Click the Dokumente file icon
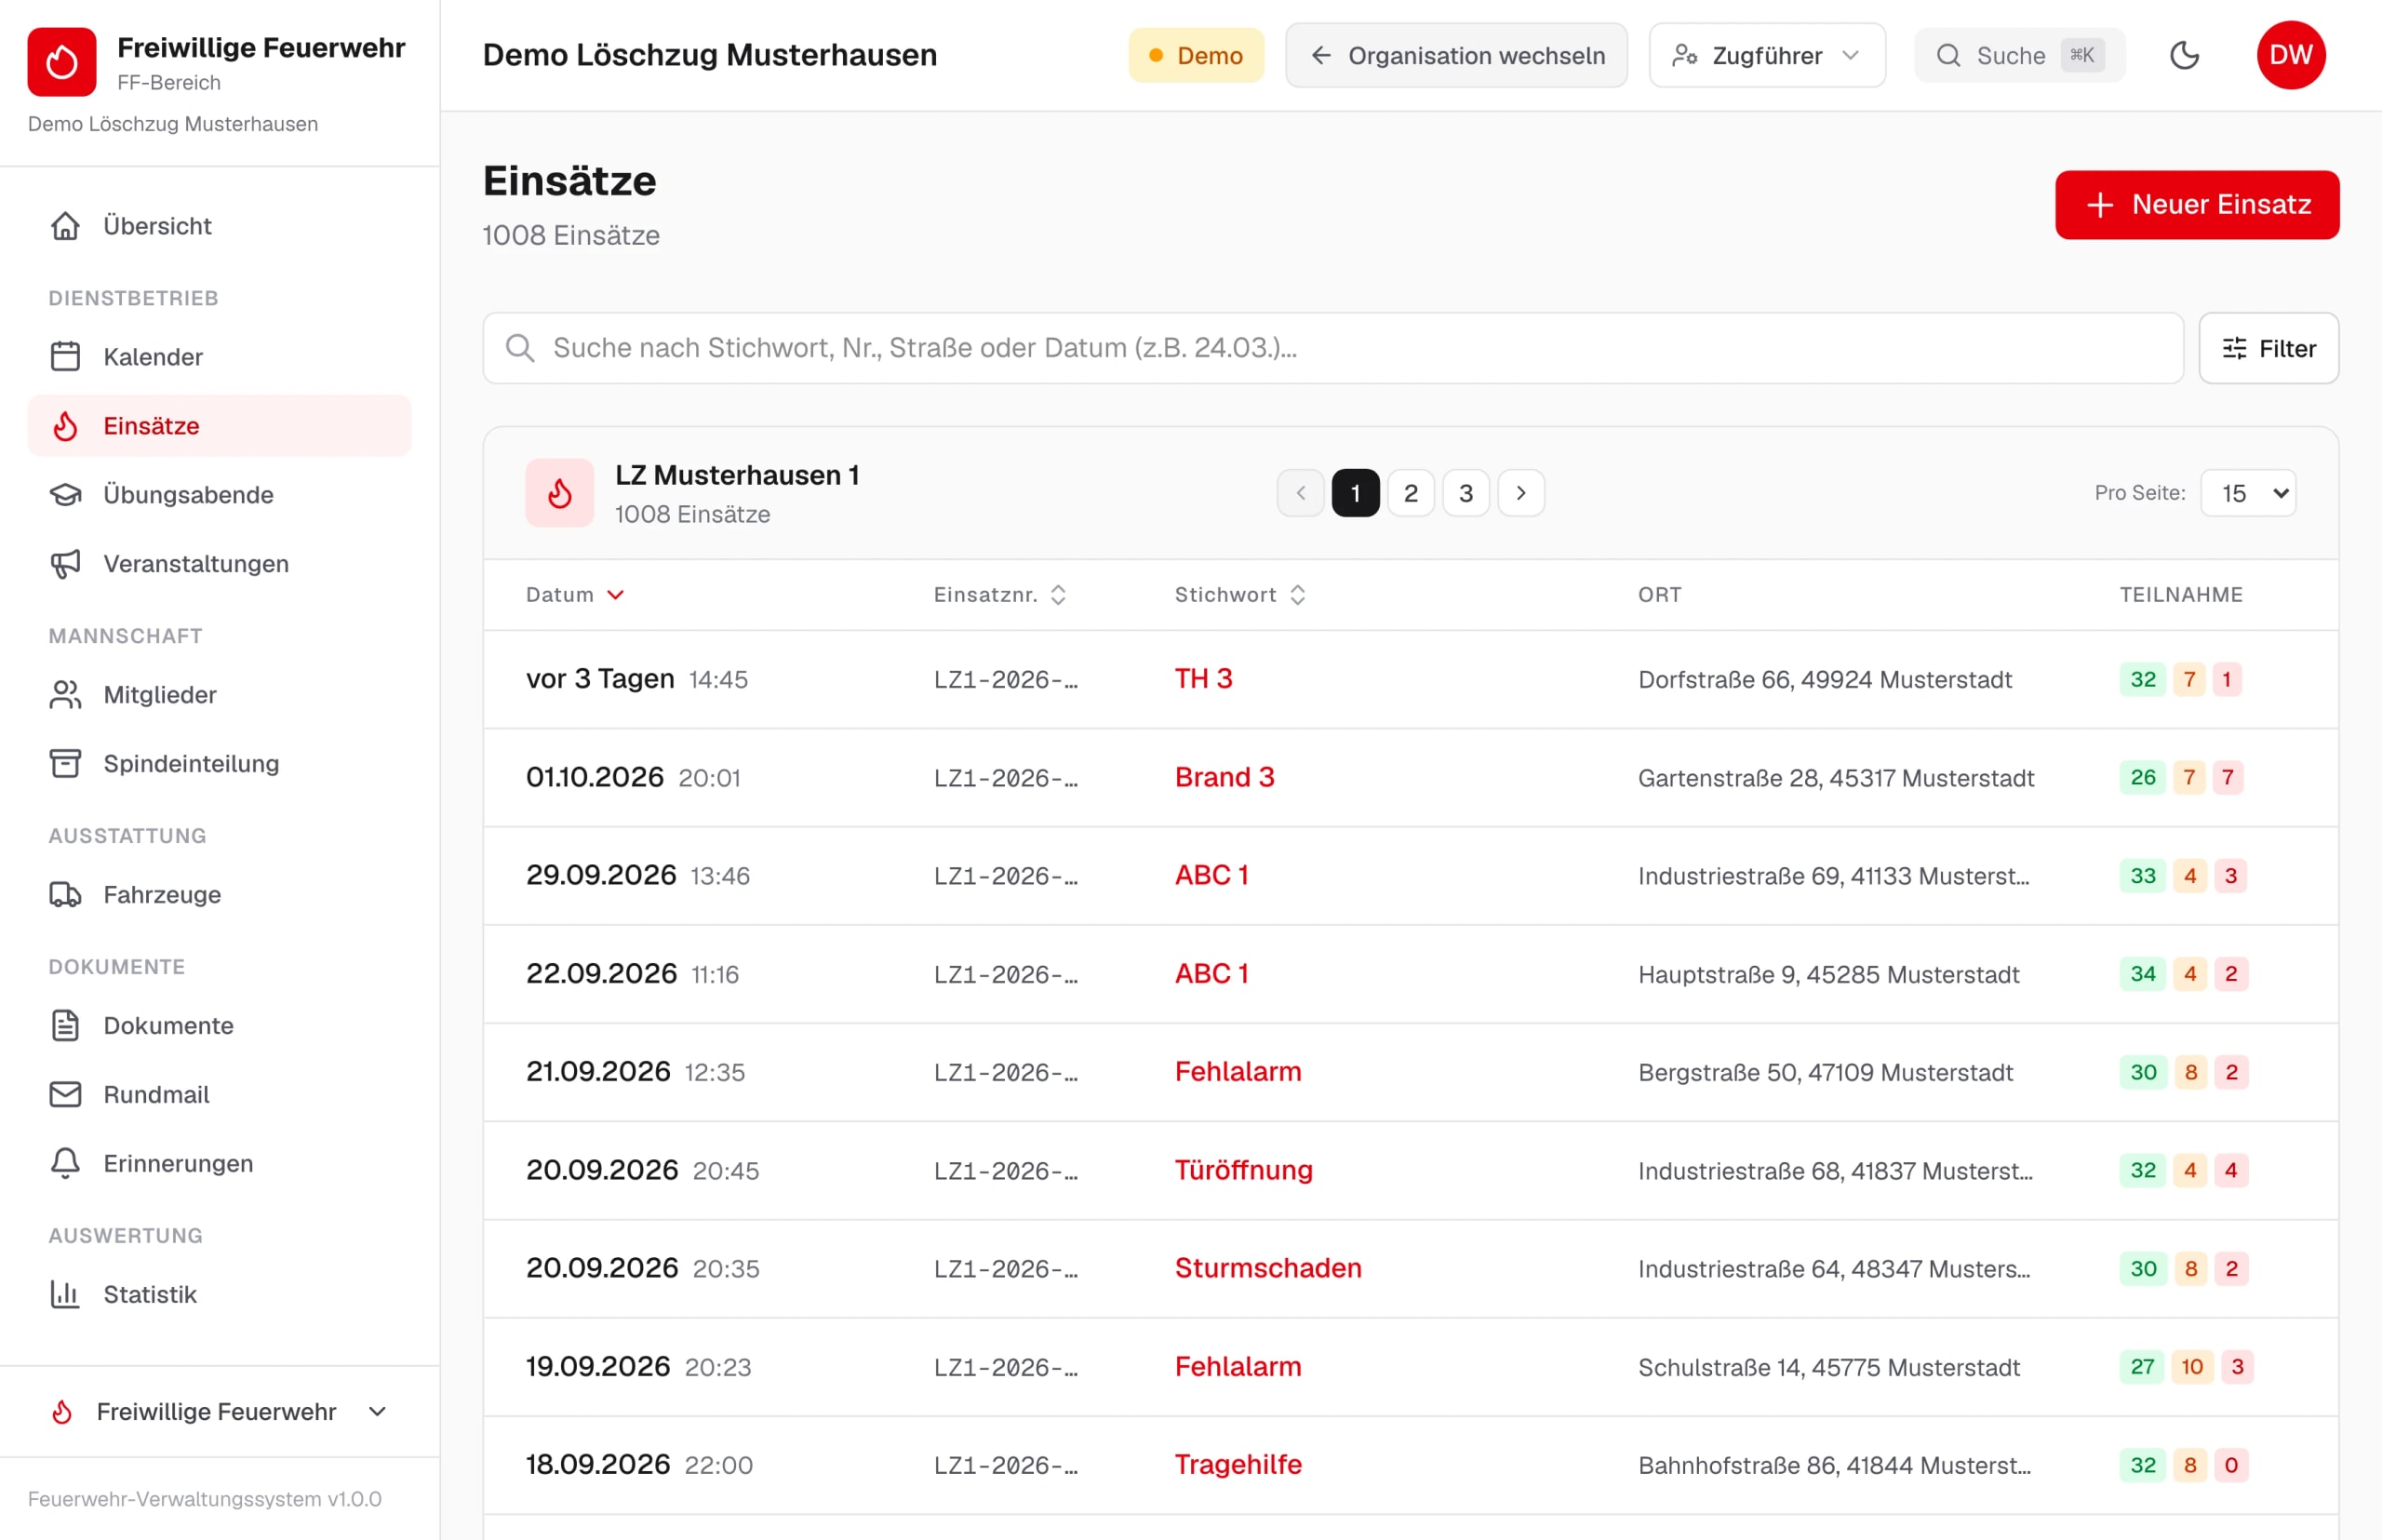This screenshot has width=2382, height=1540. pyautogui.click(x=66, y=1026)
